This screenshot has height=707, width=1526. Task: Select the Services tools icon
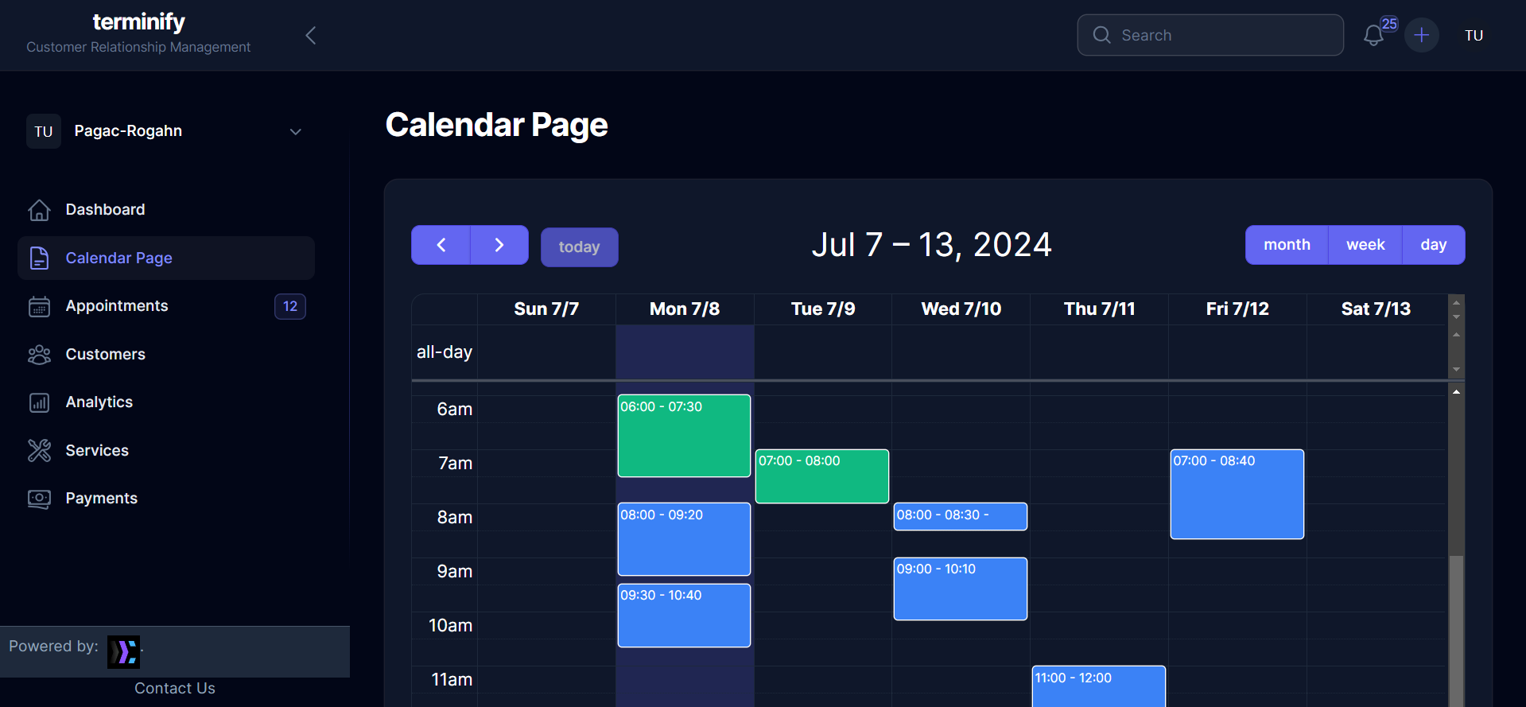click(39, 450)
